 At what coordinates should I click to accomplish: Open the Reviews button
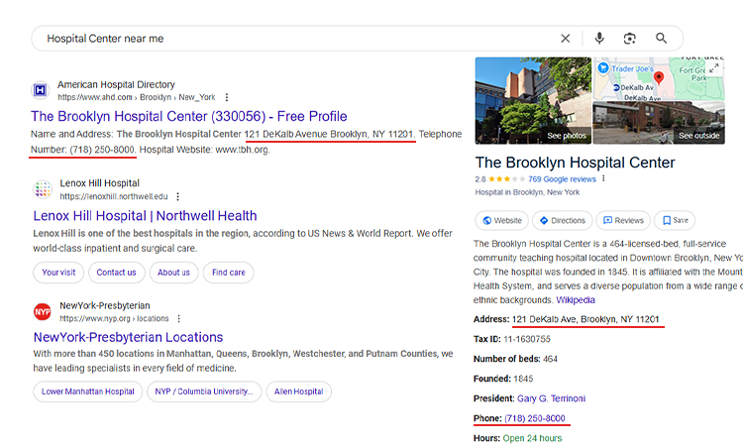coord(623,220)
